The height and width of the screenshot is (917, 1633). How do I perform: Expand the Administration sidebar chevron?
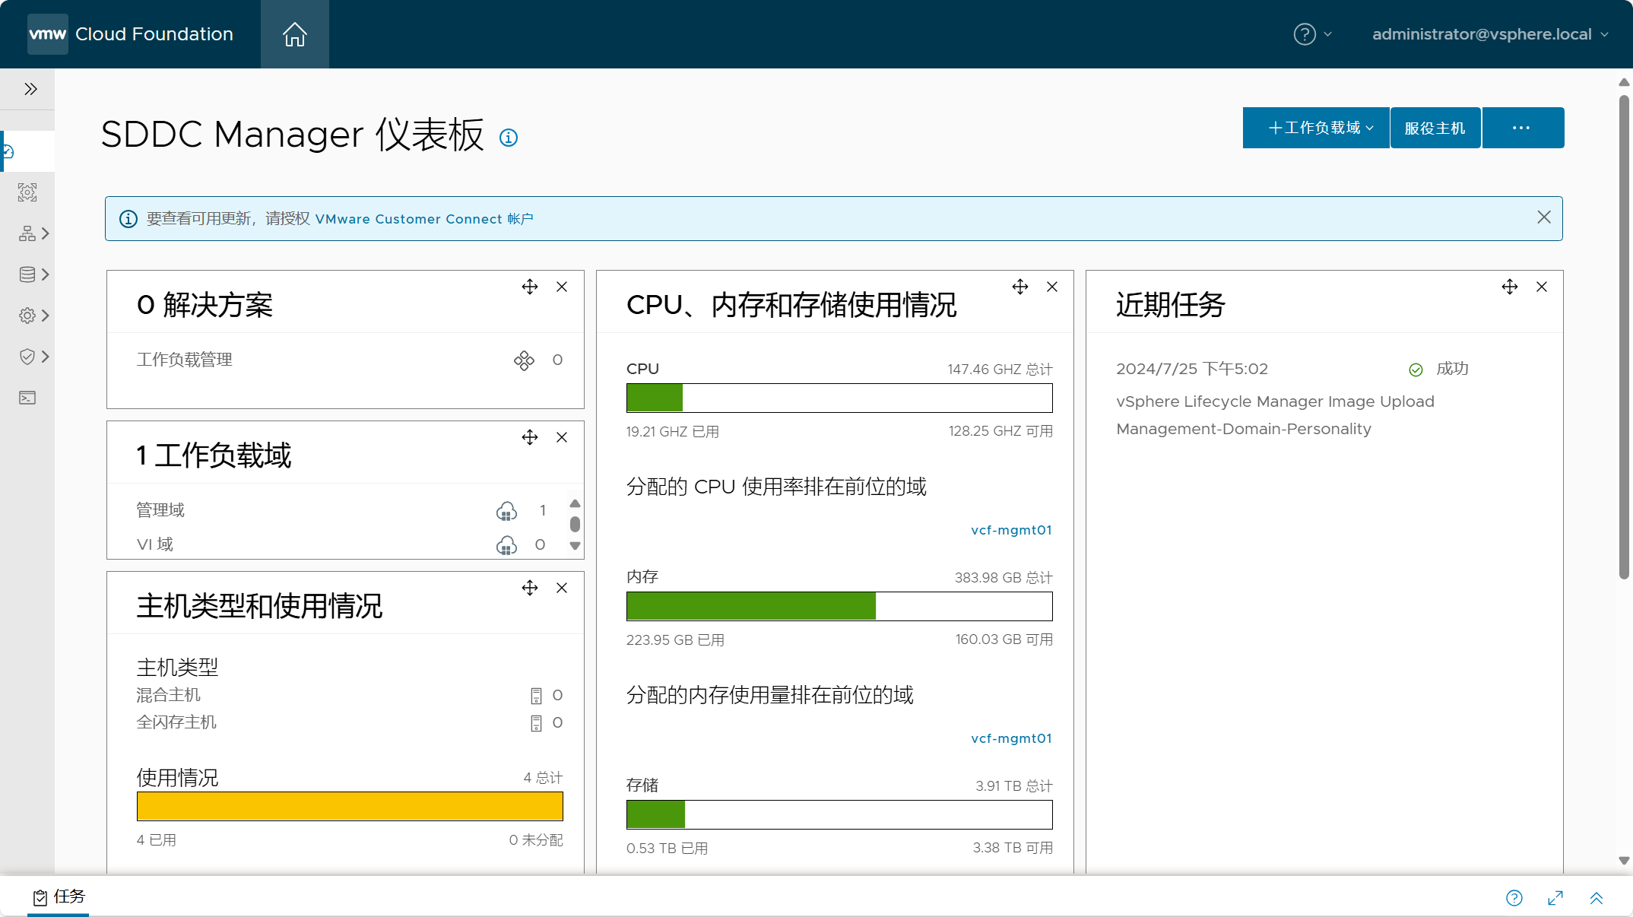[x=46, y=316]
